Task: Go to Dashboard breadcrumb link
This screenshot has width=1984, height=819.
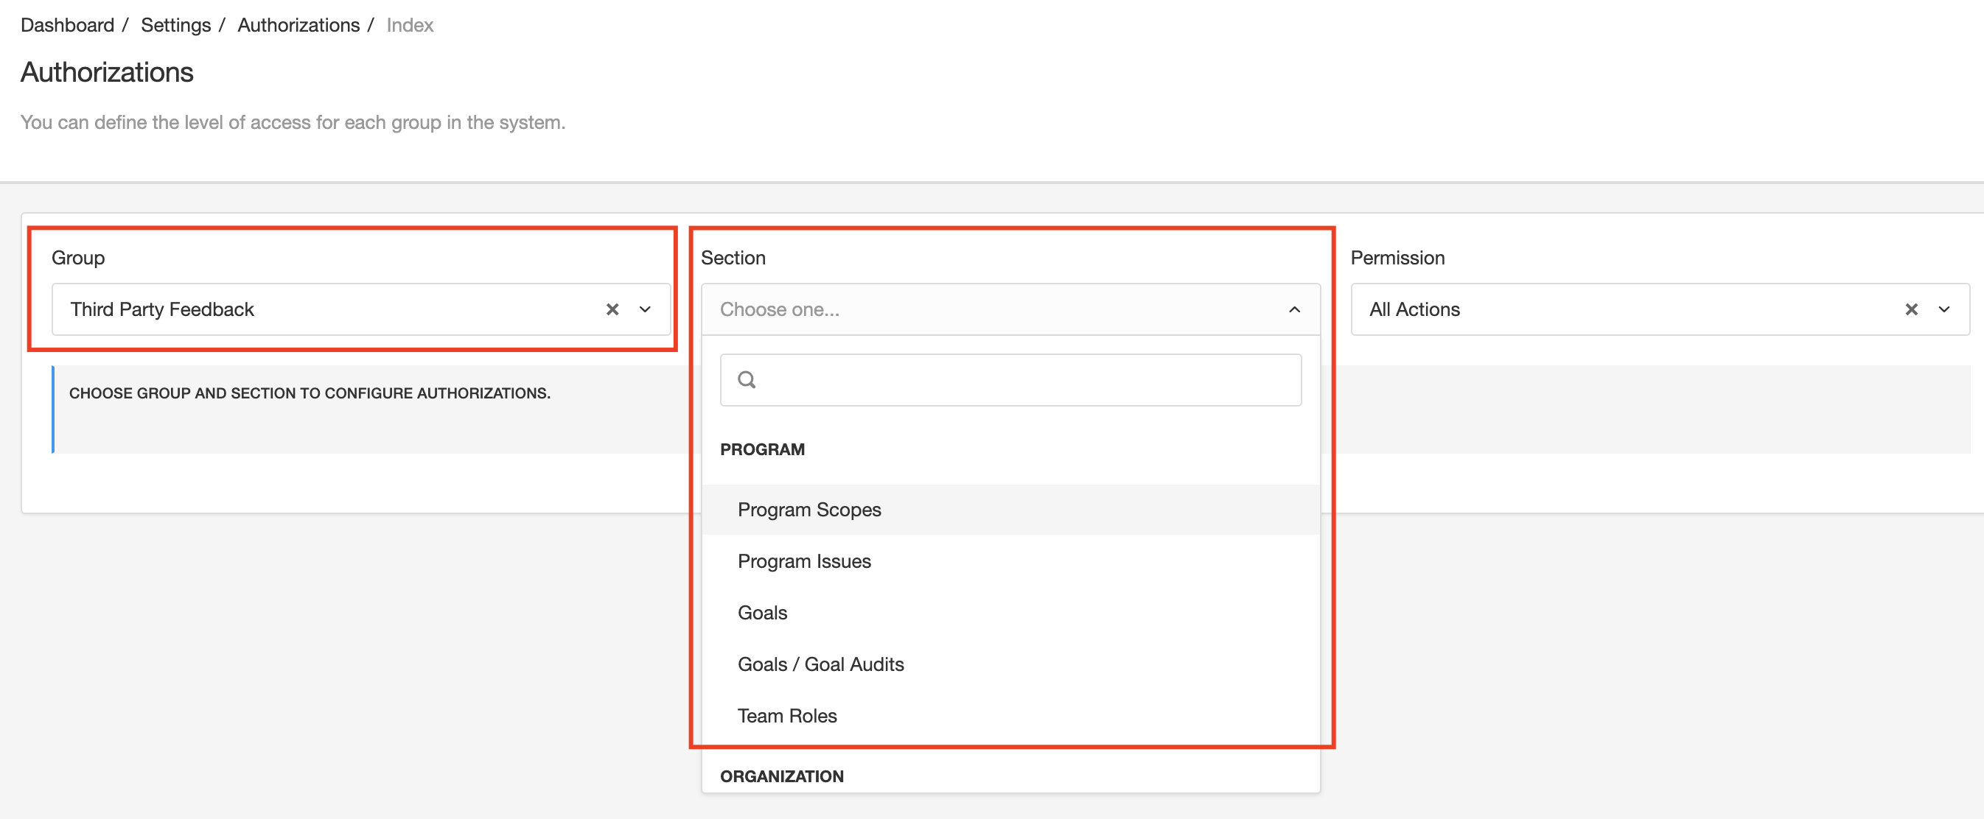Action: (67, 25)
